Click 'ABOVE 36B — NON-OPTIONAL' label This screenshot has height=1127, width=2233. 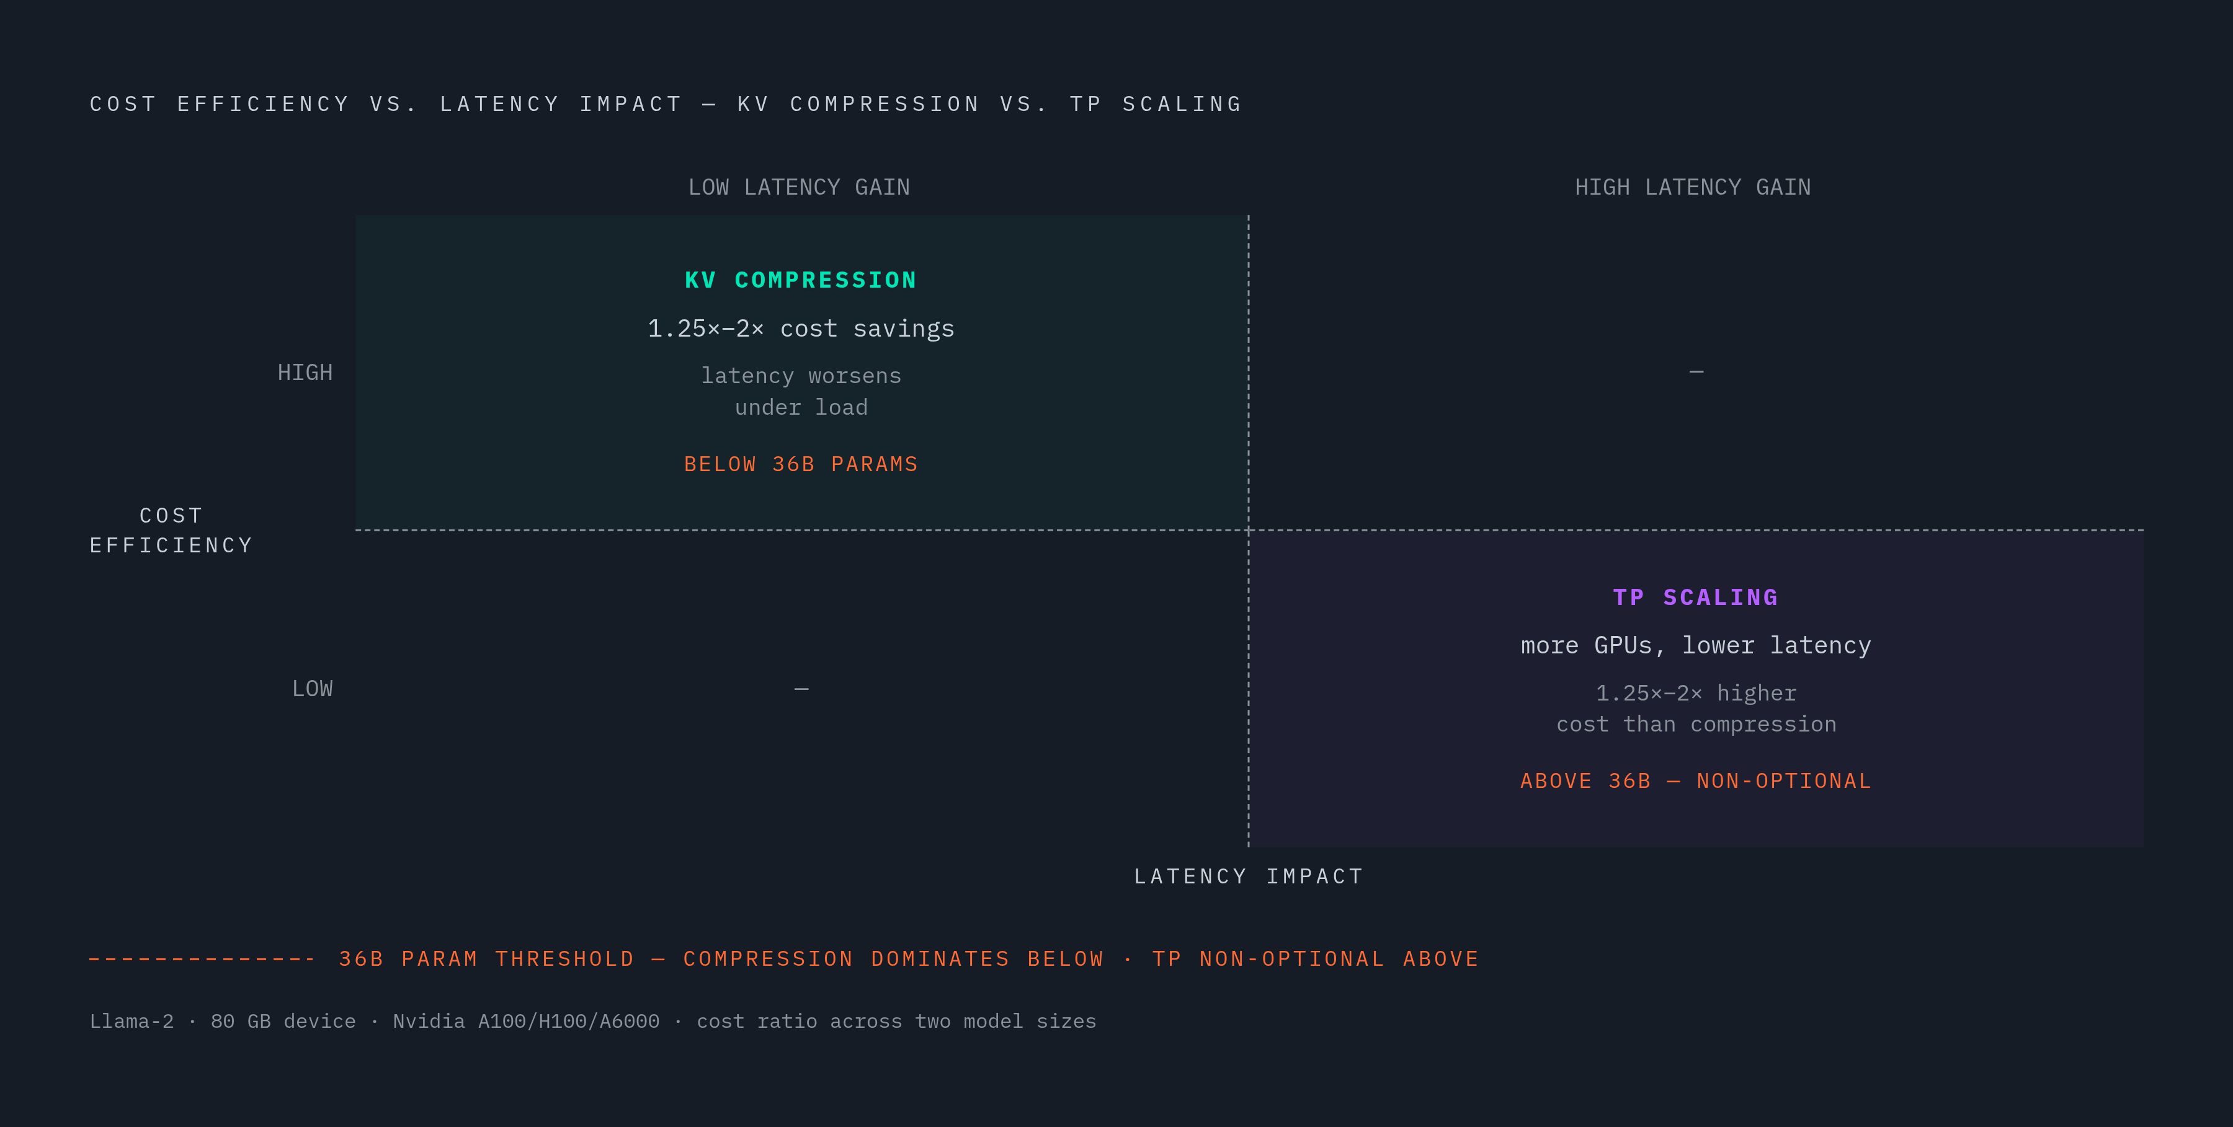pos(1696,780)
